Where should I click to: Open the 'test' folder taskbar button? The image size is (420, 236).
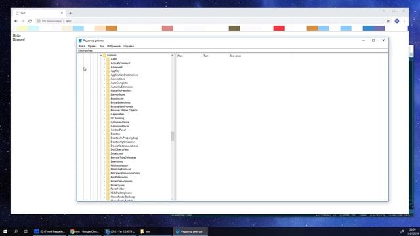click(x=156, y=231)
